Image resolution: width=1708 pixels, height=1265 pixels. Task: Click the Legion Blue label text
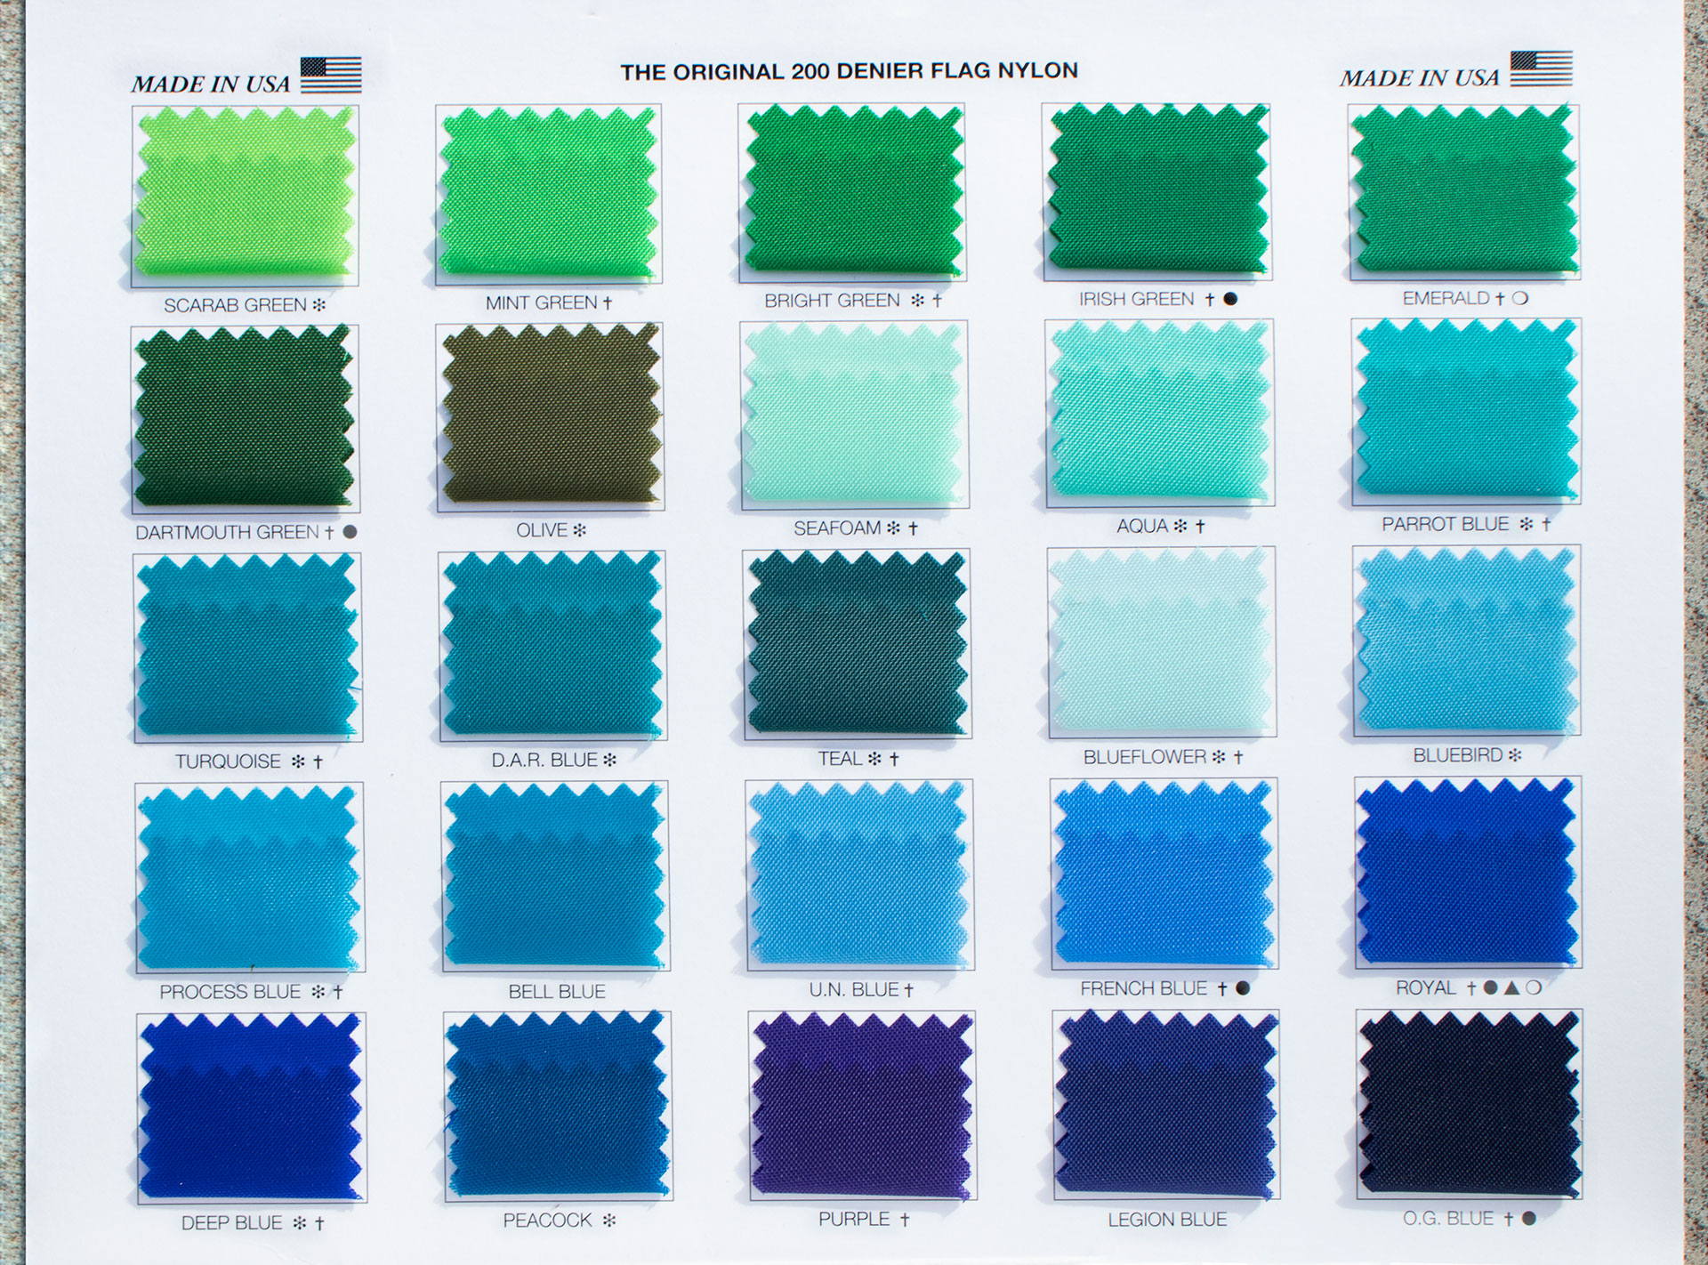click(x=1167, y=1220)
